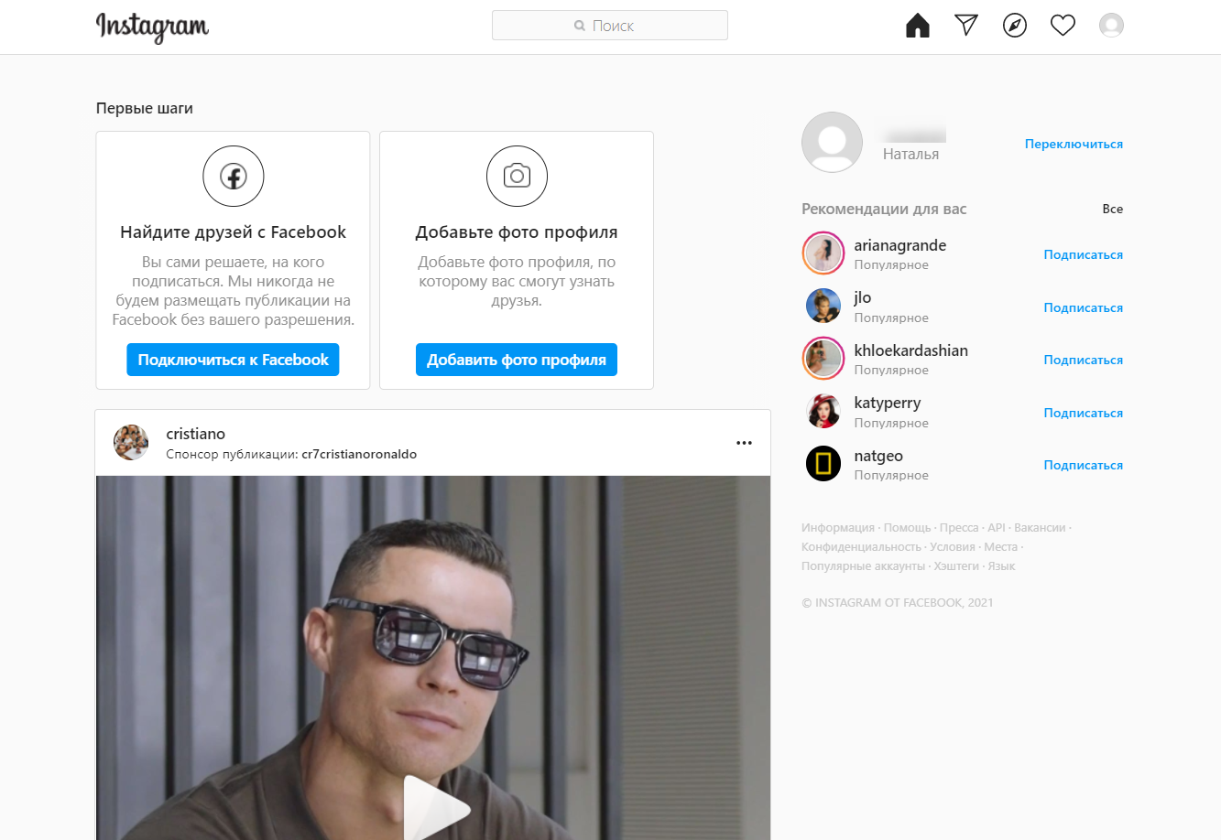Click Хэштеги footer link
The height and width of the screenshot is (840, 1221).
[956, 566]
